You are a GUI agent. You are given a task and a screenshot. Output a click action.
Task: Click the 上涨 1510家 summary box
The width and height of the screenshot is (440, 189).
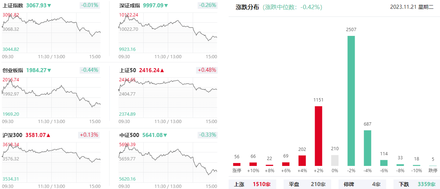point(252,184)
